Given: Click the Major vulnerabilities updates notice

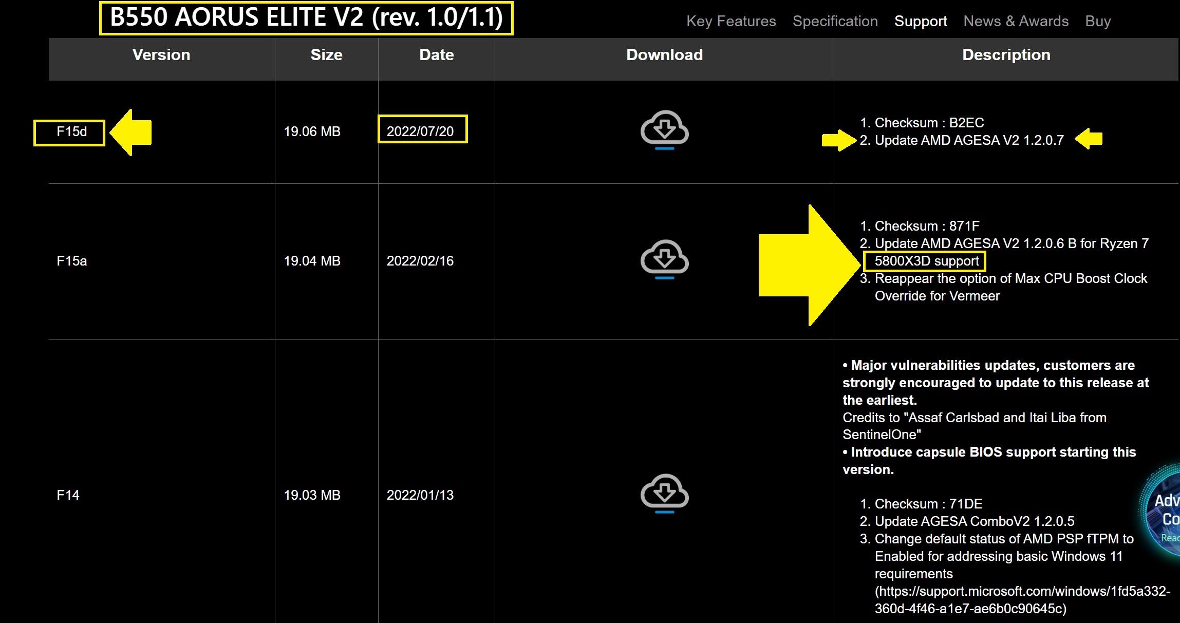Looking at the screenshot, I should 996,383.
